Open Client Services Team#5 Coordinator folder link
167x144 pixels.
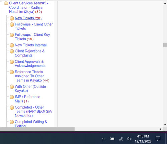click(29, 7)
